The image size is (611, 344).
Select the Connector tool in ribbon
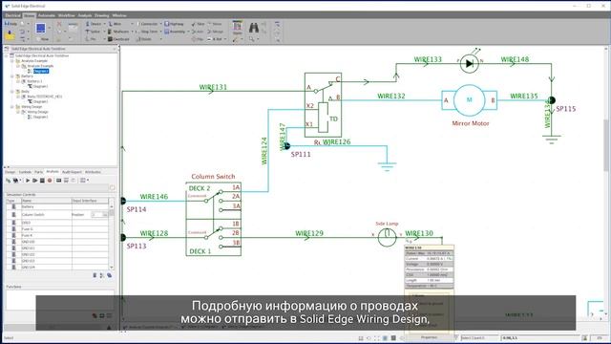[x=147, y=24]
